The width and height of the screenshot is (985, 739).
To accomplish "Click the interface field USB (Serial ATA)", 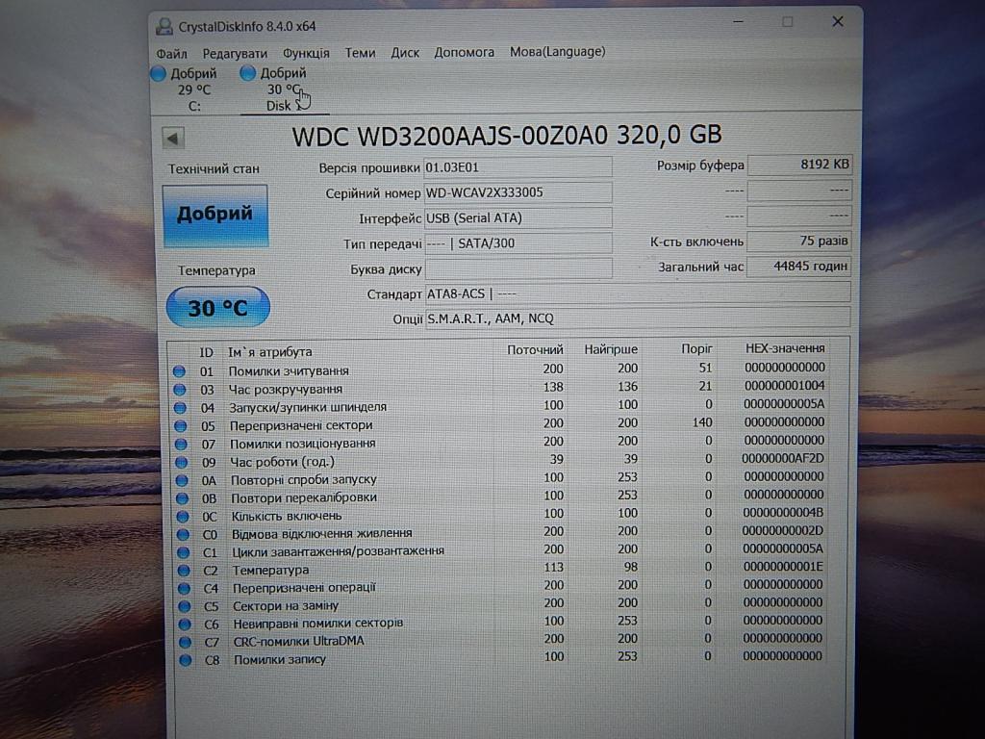I will (x=518, y=218).
